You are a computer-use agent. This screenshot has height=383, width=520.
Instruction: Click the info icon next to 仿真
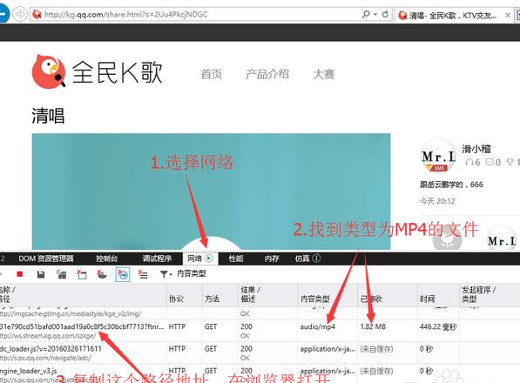coord(316,259)
